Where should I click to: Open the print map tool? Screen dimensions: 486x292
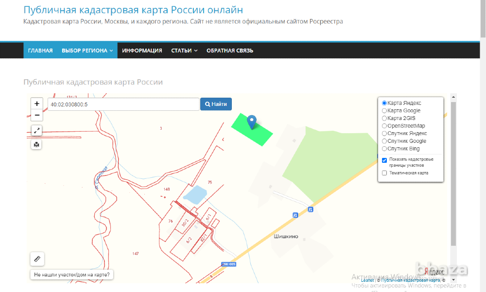[x=36, y=144]
